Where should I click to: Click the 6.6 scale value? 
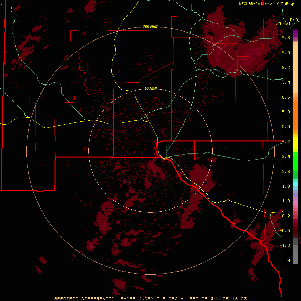286,97
